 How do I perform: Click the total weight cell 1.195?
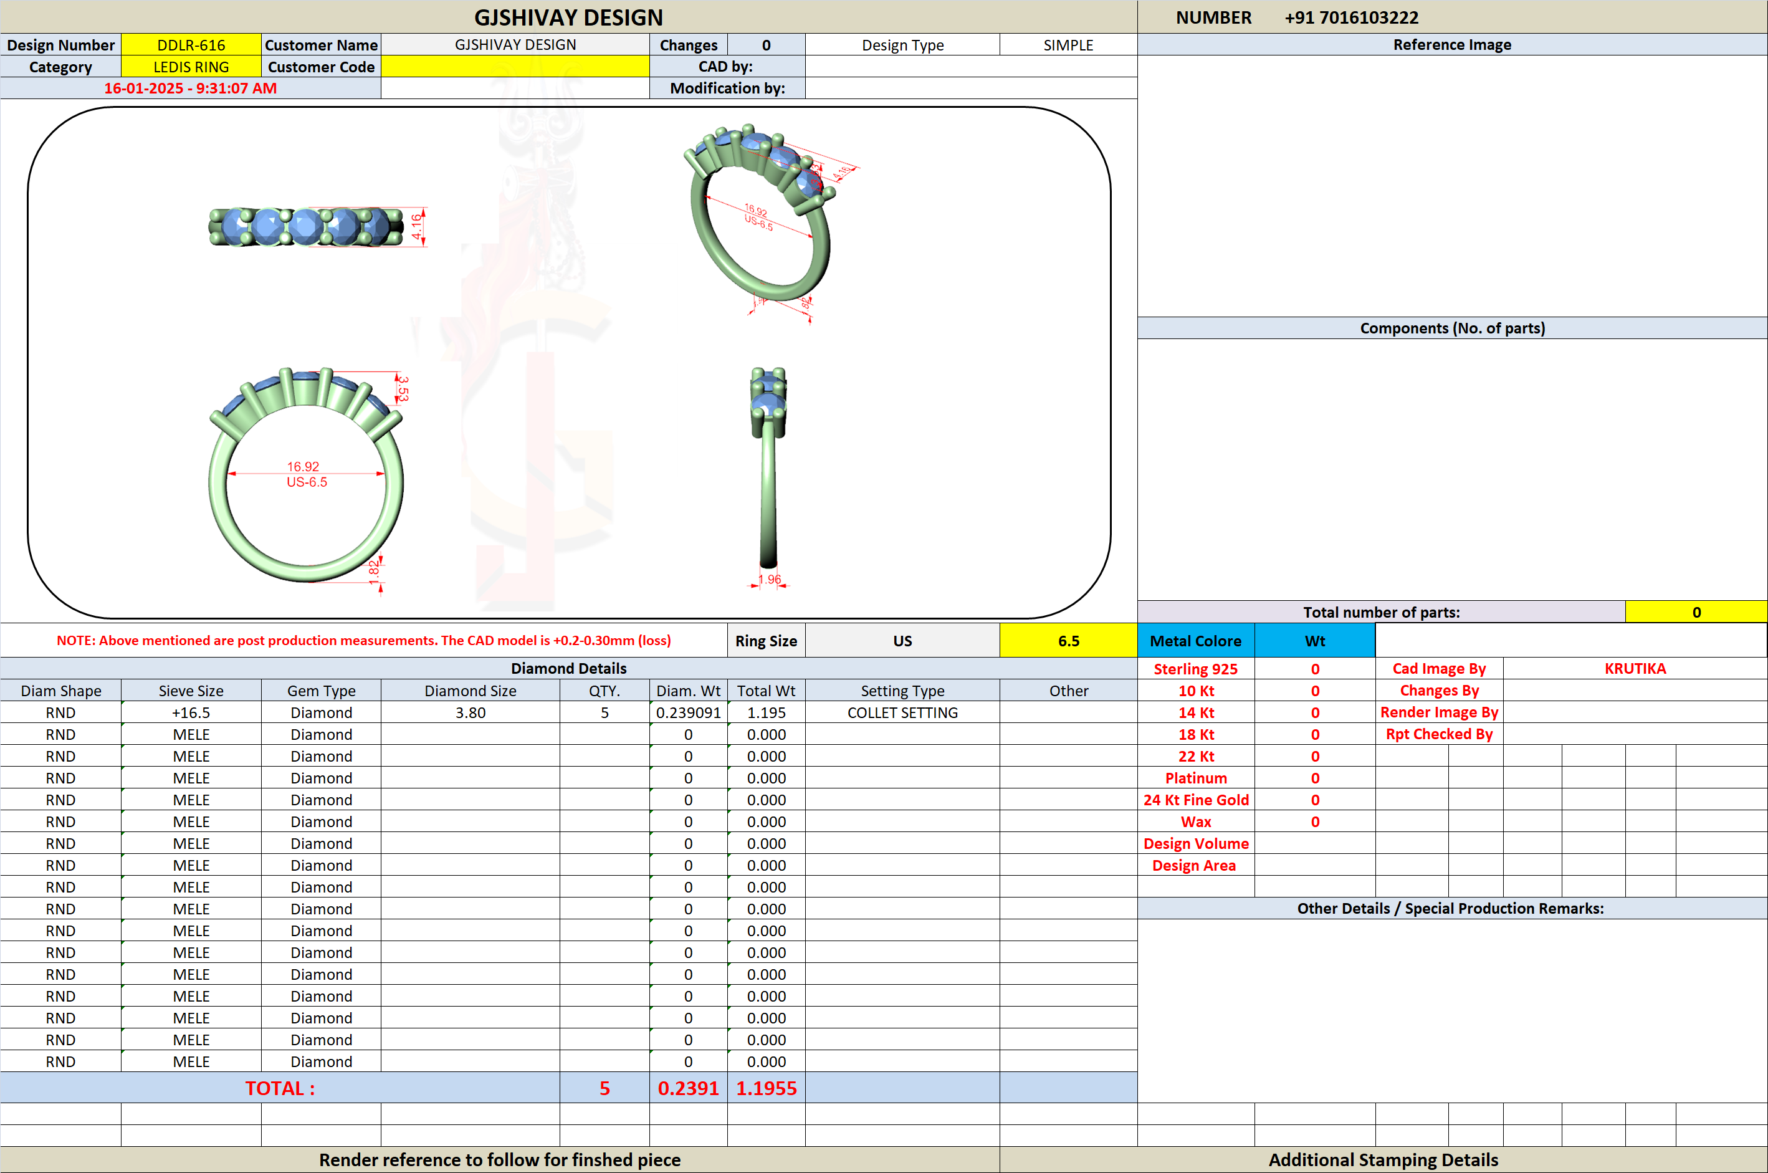coord(766,712)
